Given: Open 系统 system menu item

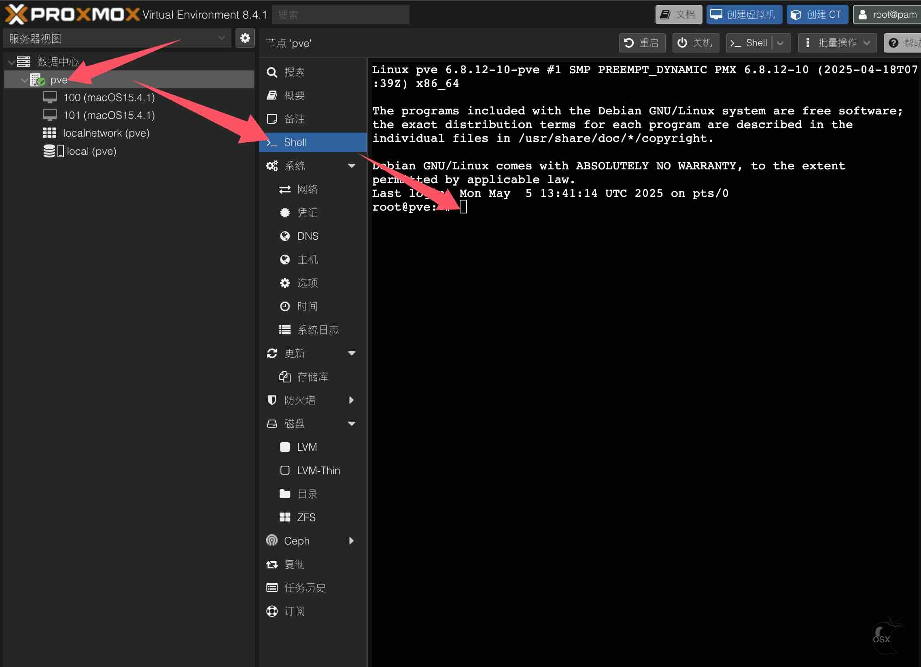Looking at the screenshot, I should (x=313, y=165).
